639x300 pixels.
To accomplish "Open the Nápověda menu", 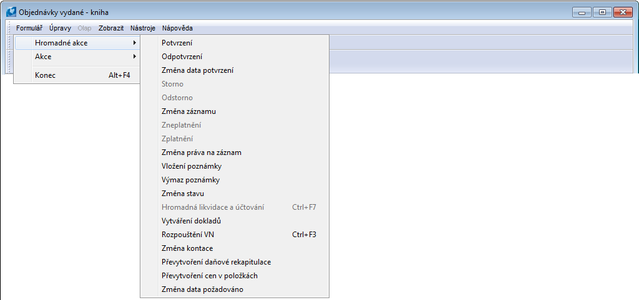I will [177, 28].
